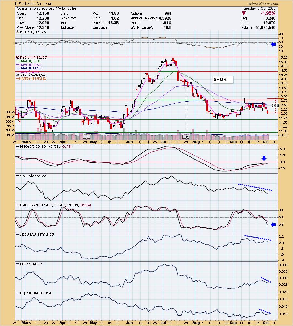
Task: Click the 0.15 dividend marker near May
Action: (x=86, y=137)
